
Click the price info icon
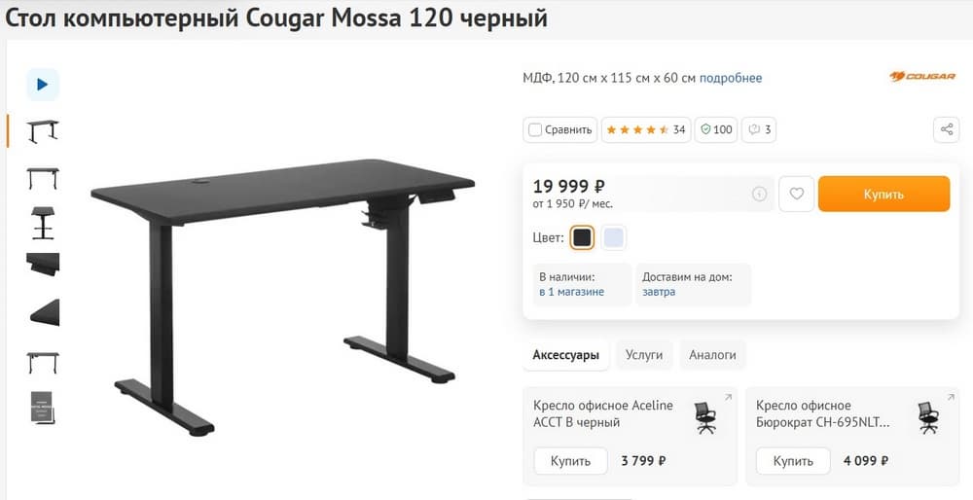click(759, 195)
